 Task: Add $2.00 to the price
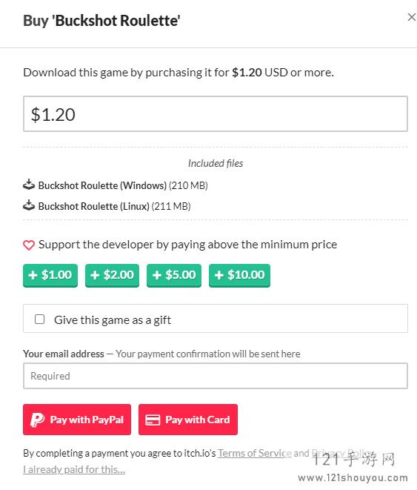[x=112, y=275]
